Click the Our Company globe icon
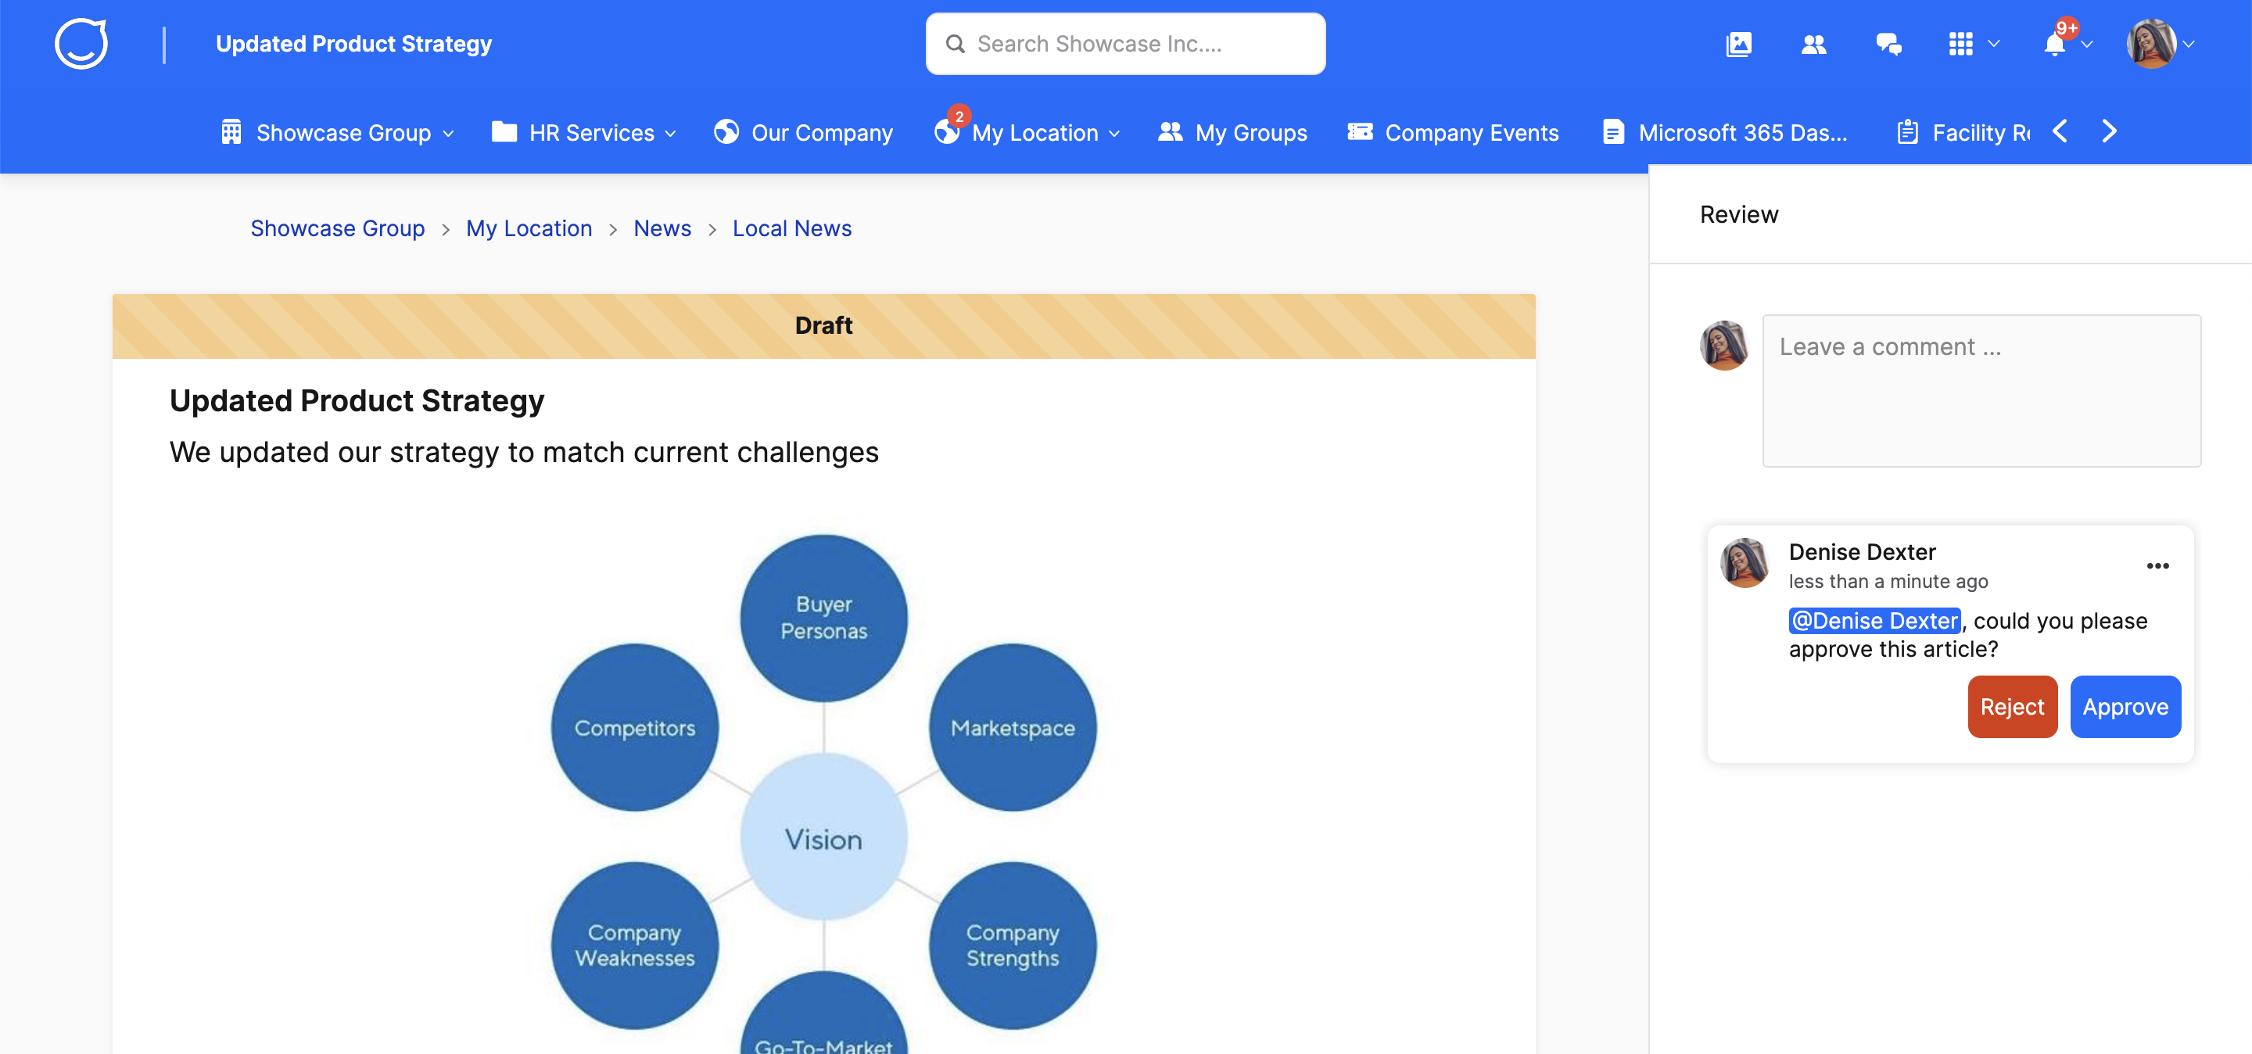Viewport: 2252px width, 1054px height. click(726, 132)
